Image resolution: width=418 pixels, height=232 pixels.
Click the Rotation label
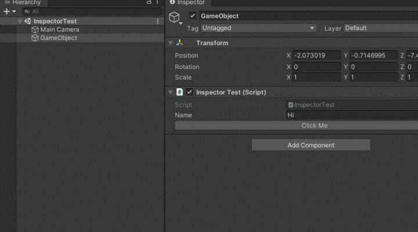[x=187, y=67]
